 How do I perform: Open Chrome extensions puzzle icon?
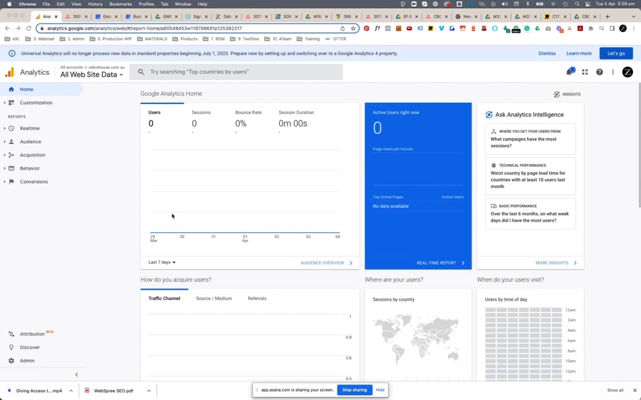[x=591, y=28]
